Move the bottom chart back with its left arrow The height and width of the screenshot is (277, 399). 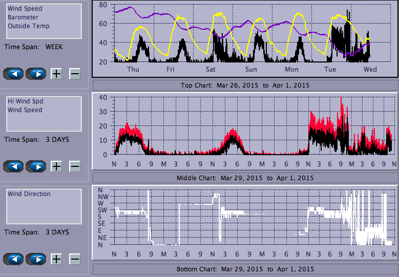point(13,259)
